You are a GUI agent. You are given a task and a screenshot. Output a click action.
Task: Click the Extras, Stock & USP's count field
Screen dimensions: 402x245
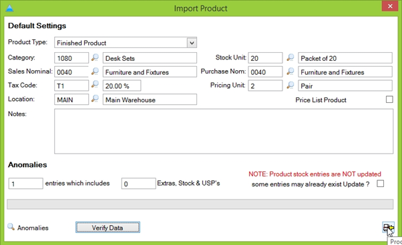[138, 184]
